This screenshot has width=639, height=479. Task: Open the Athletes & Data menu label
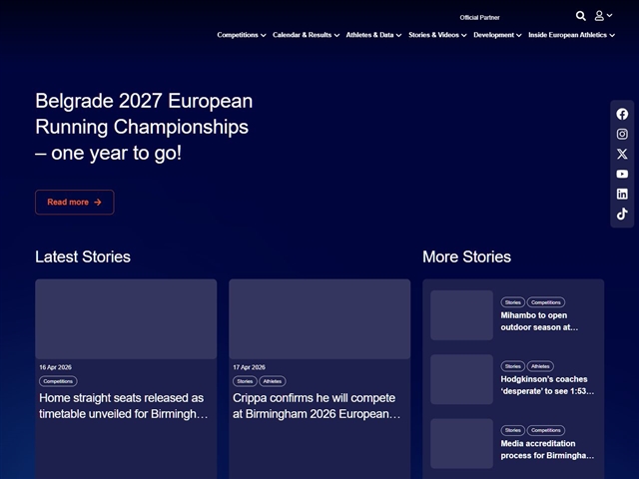click(369, 35)
